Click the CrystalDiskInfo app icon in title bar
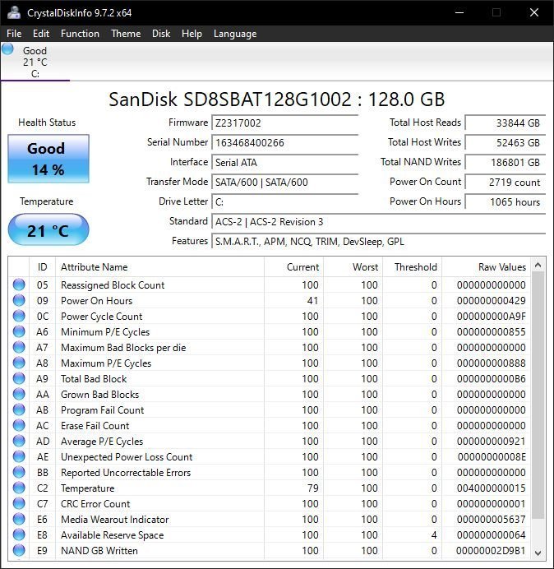 (14, 12)
